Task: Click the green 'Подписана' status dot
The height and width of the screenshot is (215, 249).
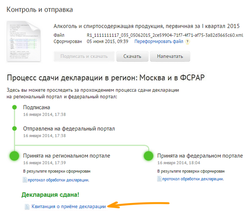Action: tap(15, 107)
